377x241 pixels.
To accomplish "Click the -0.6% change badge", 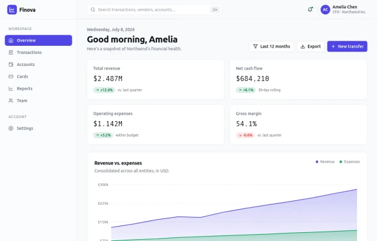I will [x=245, y=135].
